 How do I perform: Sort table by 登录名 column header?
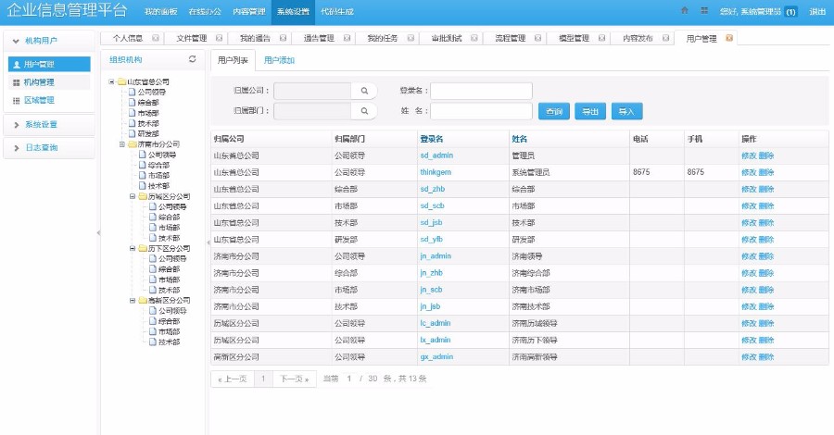pos(431,139)
